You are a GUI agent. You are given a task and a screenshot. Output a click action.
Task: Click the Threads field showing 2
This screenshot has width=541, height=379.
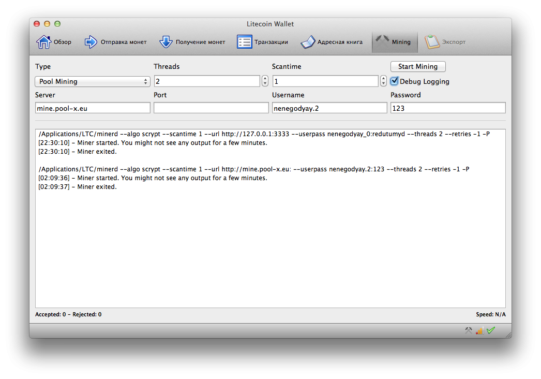(x=207, y=81)
